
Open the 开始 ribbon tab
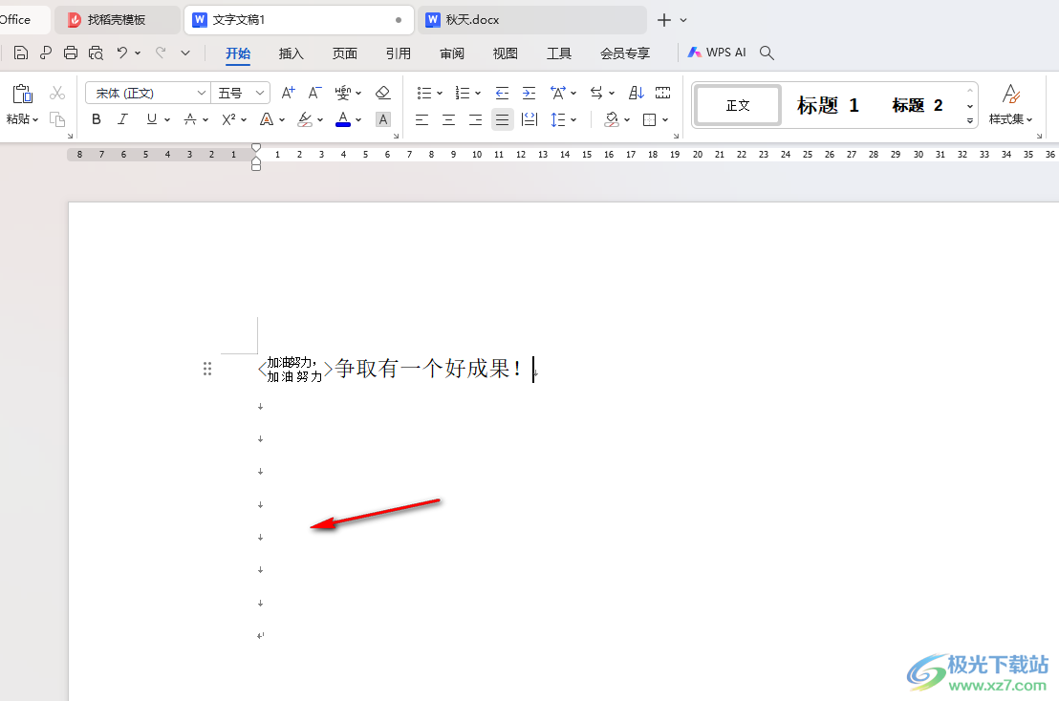click(x=238, y=53)
